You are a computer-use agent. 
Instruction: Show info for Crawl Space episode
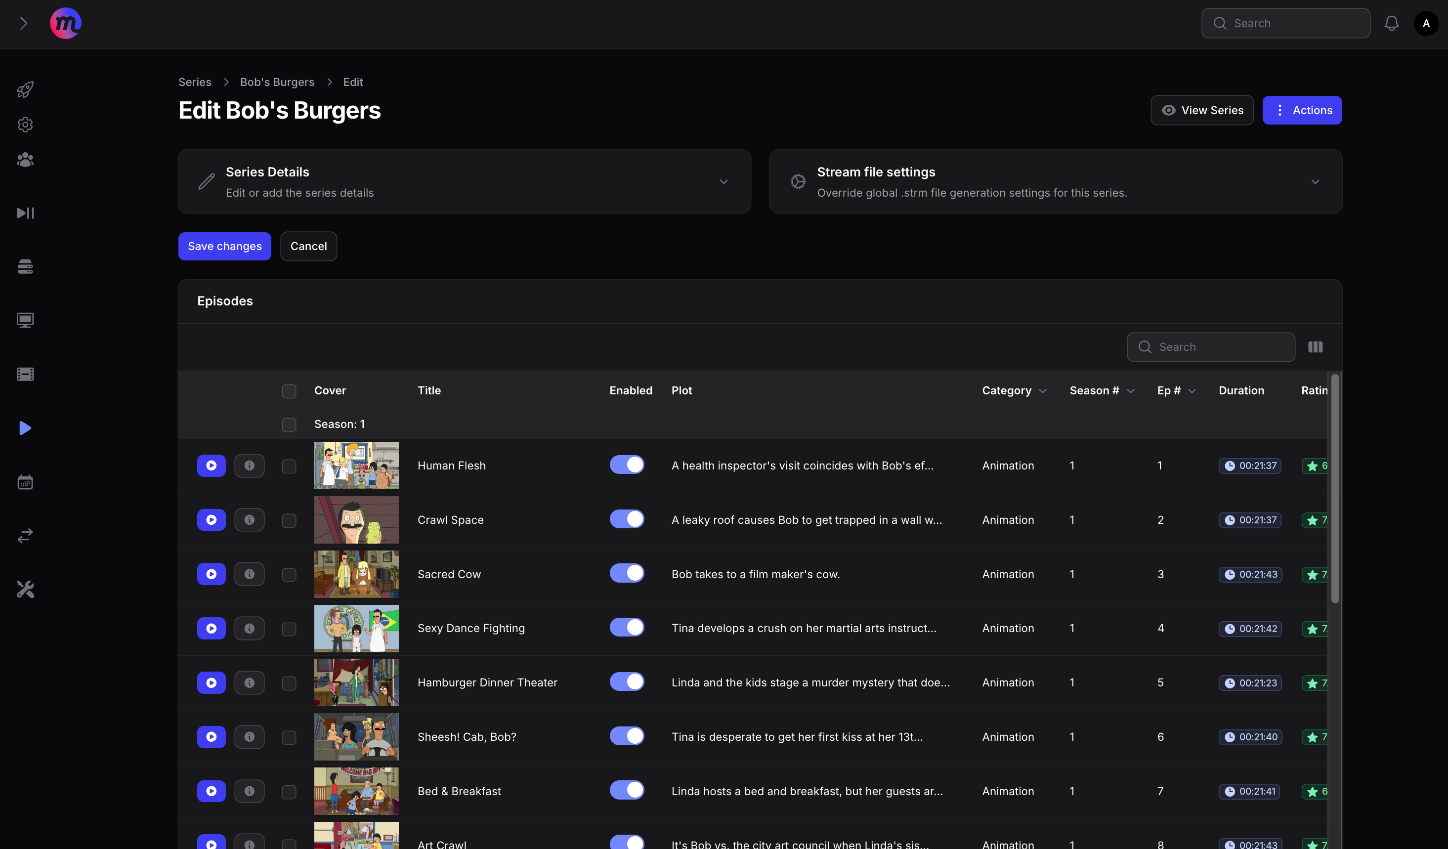click(250, 520)
